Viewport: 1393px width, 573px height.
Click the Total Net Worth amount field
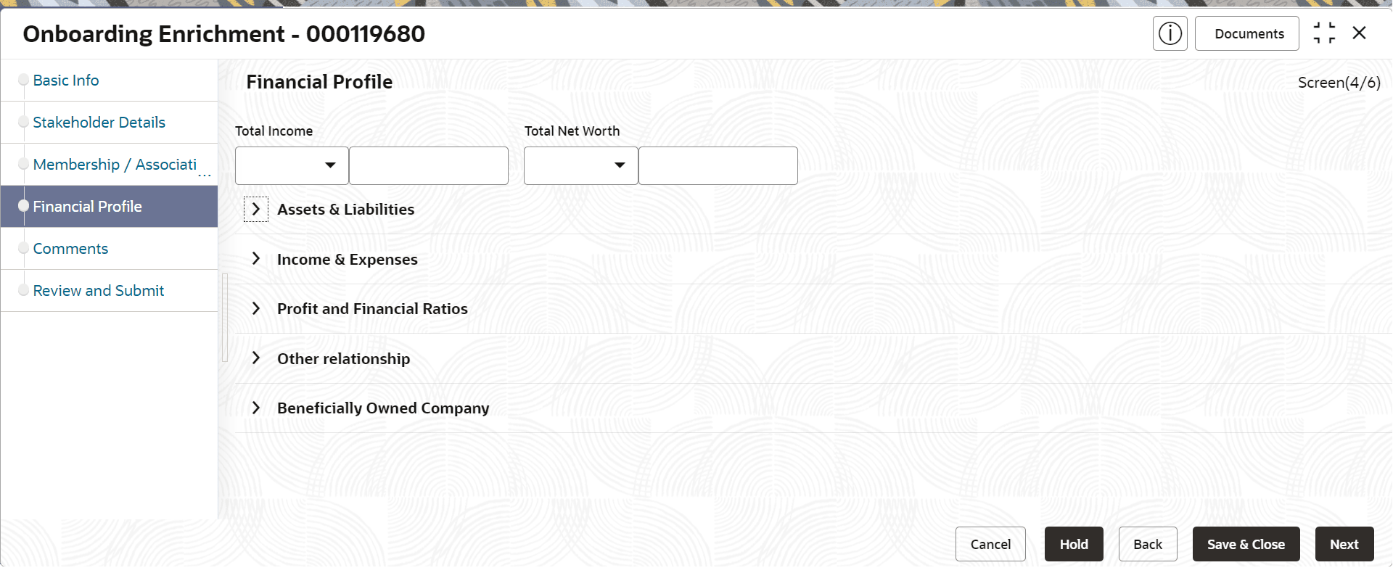pyautogui.click(x=718, y=165)
